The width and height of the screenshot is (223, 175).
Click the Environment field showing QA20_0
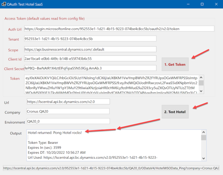68,121
